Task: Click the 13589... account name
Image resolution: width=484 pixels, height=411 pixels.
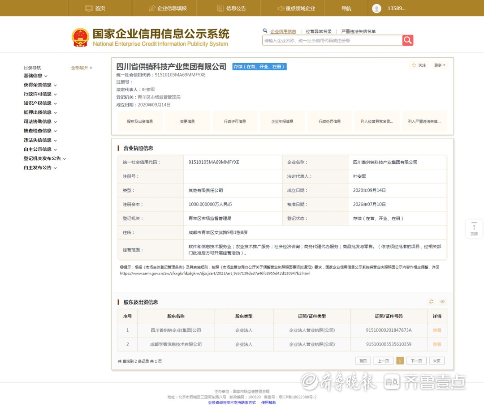Action: pyautogui.click(x=396, y=9)
